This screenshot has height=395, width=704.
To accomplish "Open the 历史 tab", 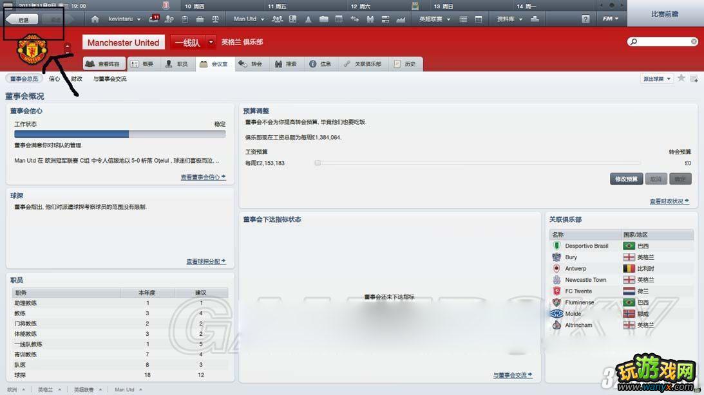I will (x=405, y=64).
